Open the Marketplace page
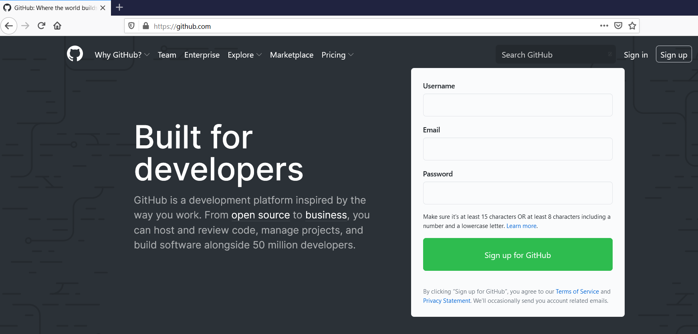 (x=292, y=55)
